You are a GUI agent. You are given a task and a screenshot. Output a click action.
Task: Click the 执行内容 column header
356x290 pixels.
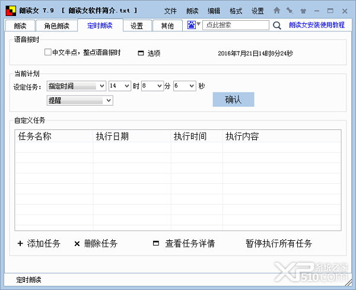pos(281,136)
